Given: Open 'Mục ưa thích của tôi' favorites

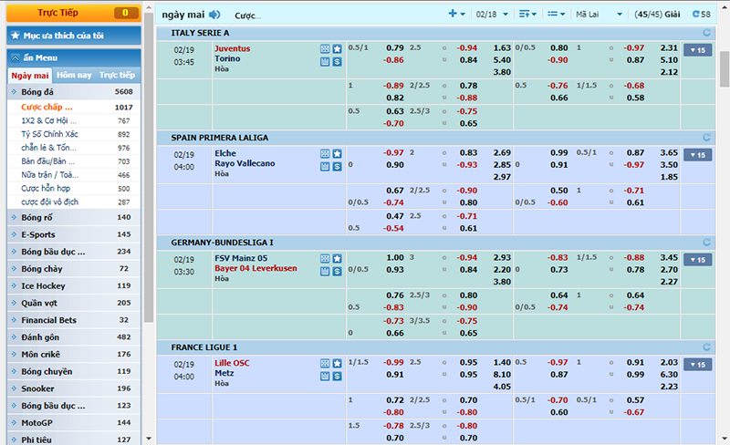Looking at the screenshot, I should [73, 35].
